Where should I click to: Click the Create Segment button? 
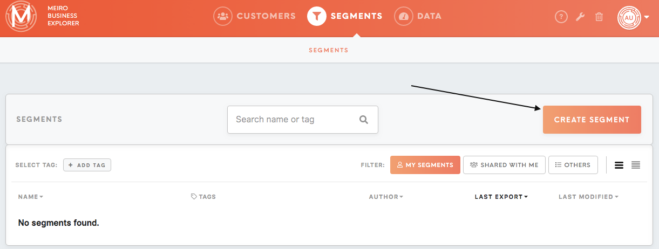[x=592, y=120]
